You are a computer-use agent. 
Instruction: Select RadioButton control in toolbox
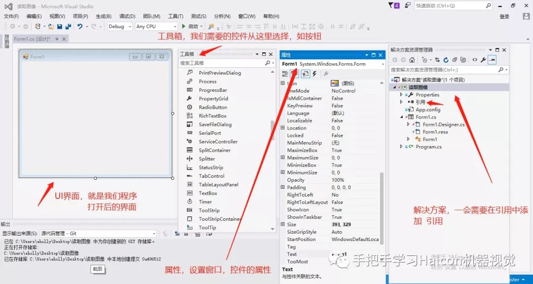[x=213, y=107]
